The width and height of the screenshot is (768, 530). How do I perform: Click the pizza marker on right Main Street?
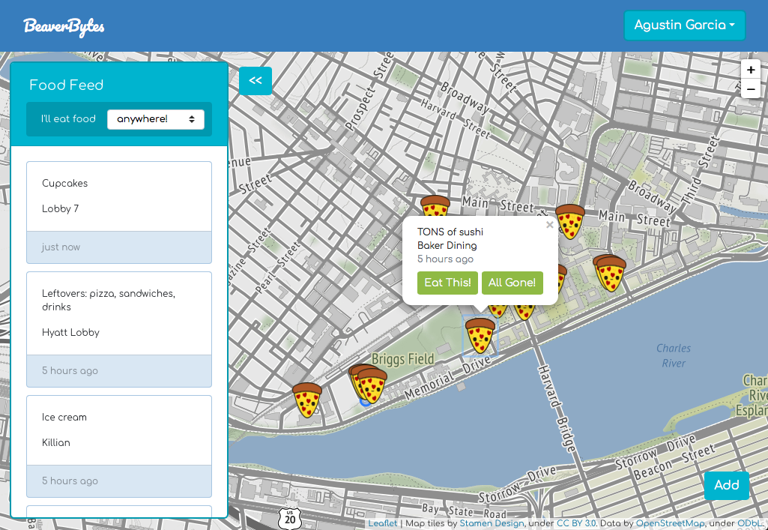click(570, 222)
